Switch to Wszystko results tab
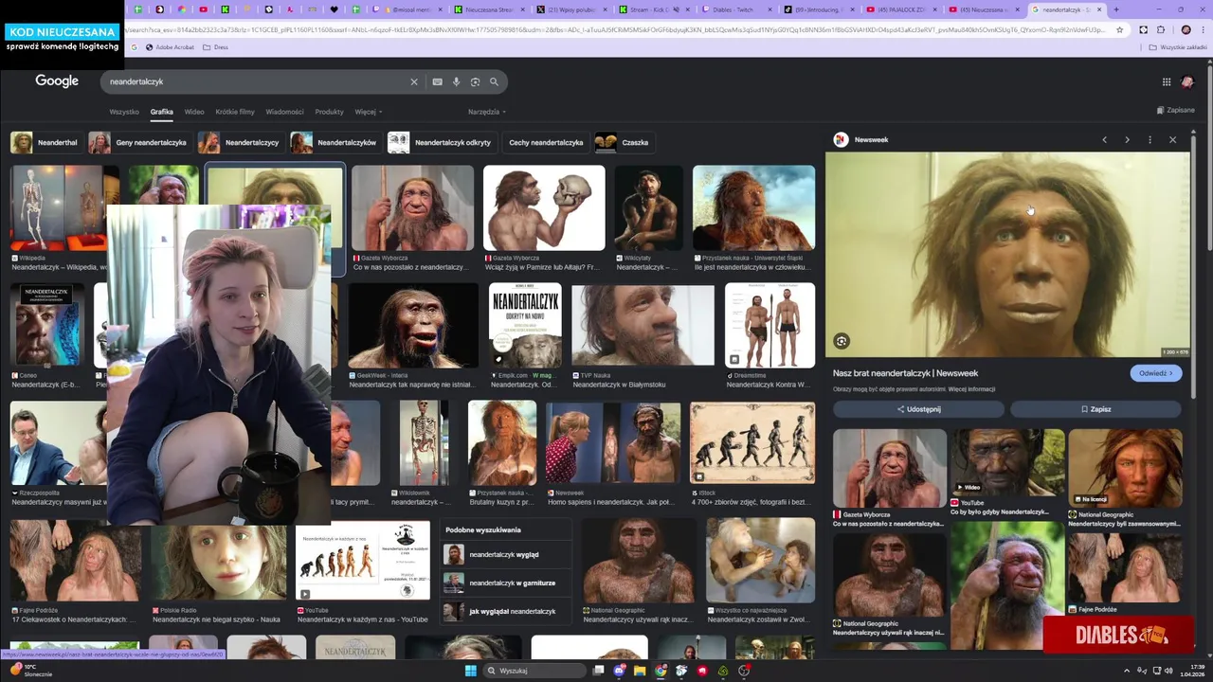 (124, 112)
